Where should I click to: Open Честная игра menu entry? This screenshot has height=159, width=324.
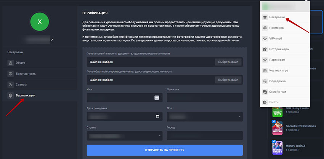[285, 70]
